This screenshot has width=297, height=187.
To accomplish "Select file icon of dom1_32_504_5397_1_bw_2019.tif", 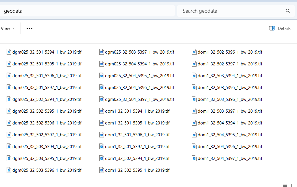I will 194,158.
